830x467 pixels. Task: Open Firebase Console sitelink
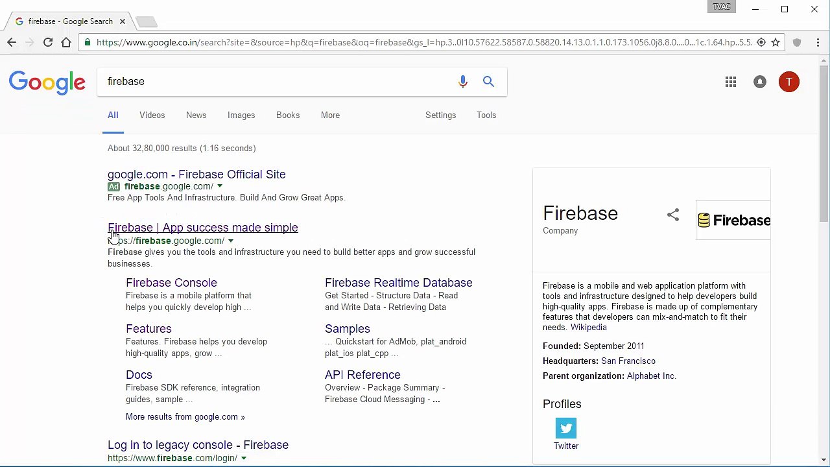click(171, 283)
